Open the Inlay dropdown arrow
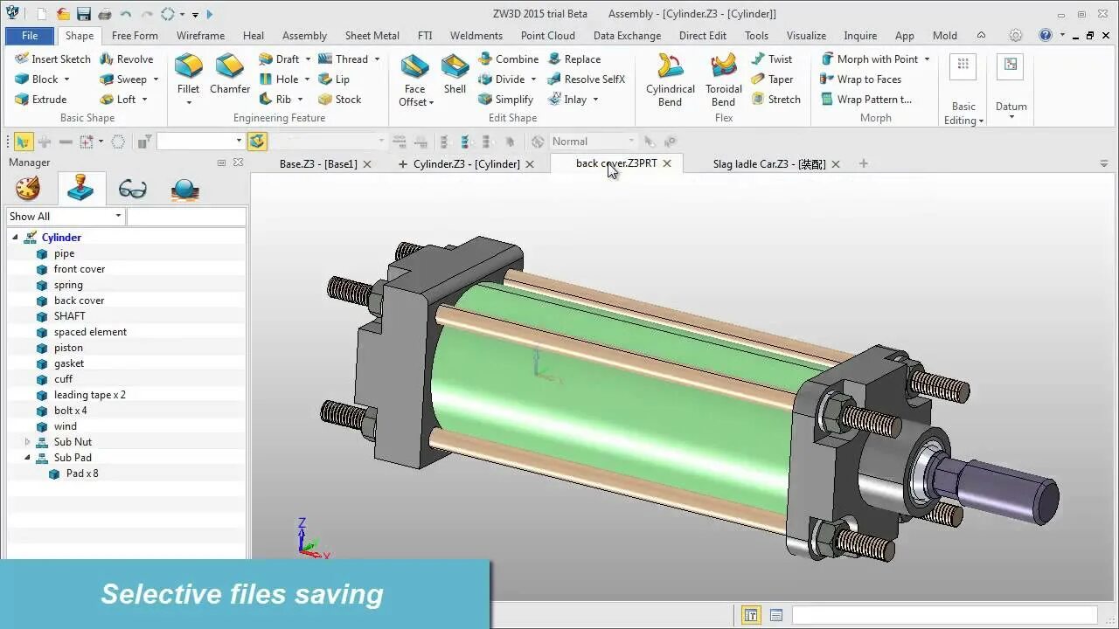Image resolution: width=1119 pixels, height=629 pixels. tap(595, 100)
